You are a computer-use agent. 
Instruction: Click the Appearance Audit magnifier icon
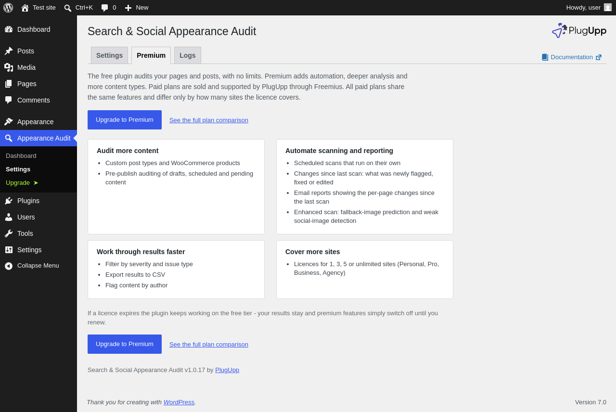(x=9, y=138)
